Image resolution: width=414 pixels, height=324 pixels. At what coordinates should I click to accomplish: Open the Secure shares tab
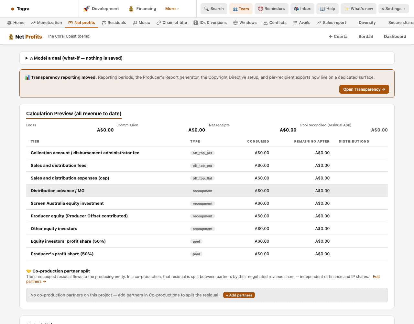401,23
